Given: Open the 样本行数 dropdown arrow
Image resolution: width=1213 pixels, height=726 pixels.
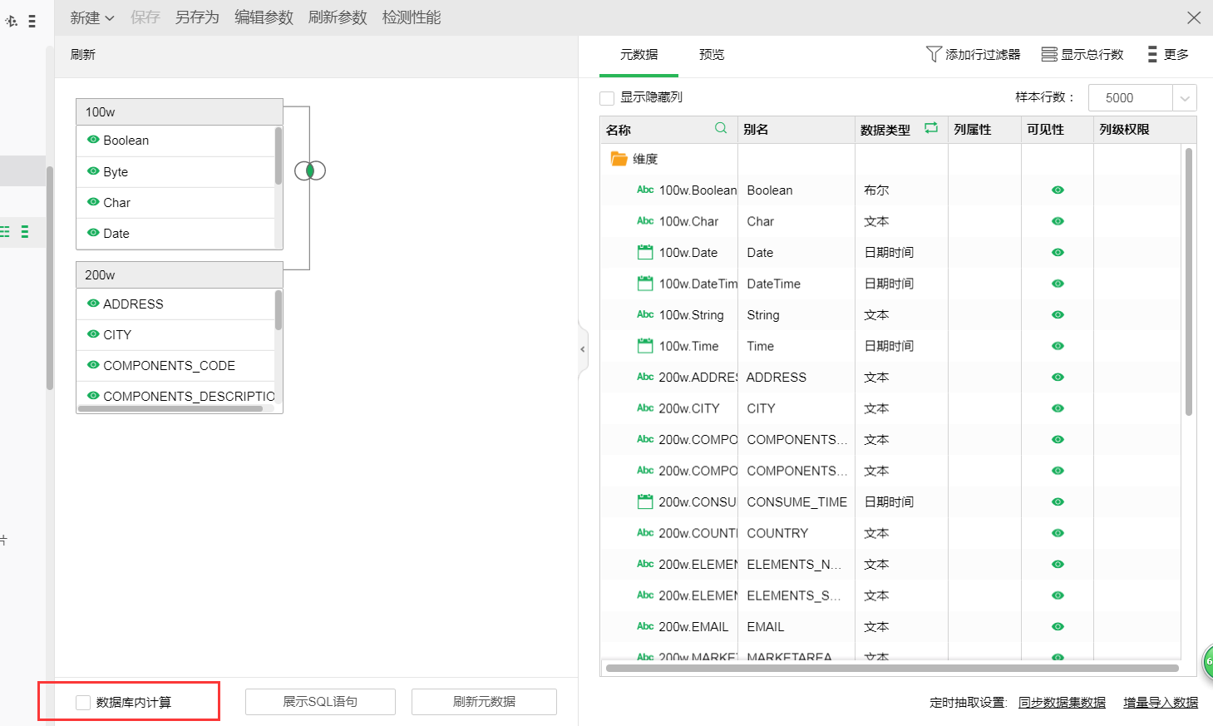Looking at the screenshot, I should [1185, 98].
